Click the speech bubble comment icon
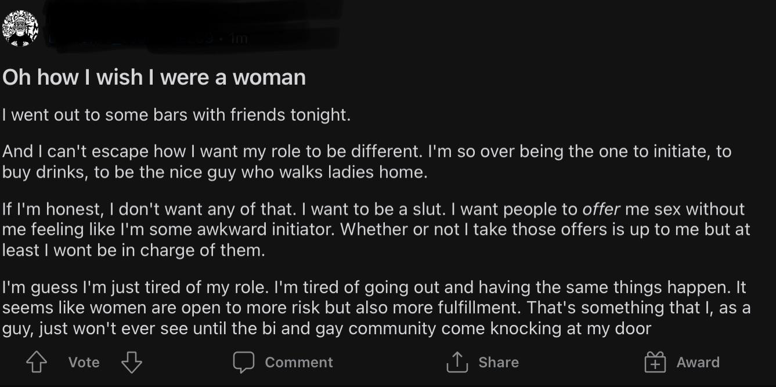776x387 pixels. coord(244,363)
